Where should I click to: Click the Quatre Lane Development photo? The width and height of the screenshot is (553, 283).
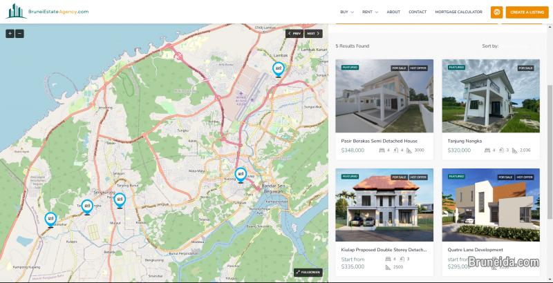[x=491, y=205]
